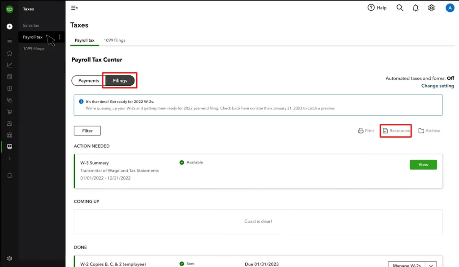The image size is (459, 267).
Task: Select the Filings toggle segment
Action: point(120,81)
